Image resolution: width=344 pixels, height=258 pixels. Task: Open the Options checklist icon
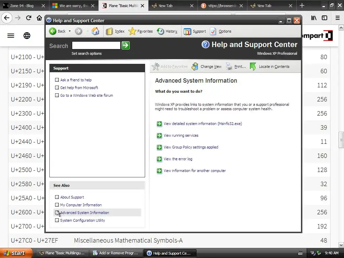point(213,31)
